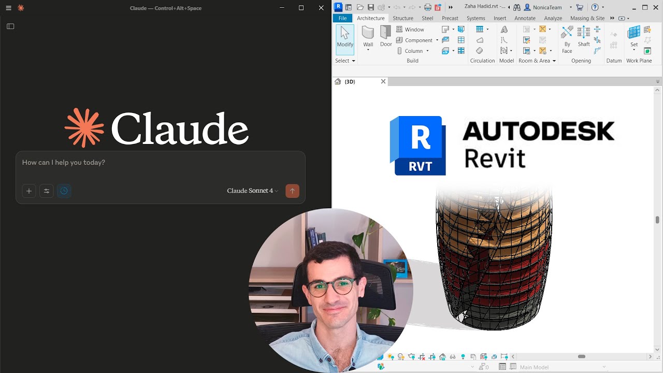663x373 pixels.
Task: Click the search and tools sliders icon
Action: pyautogui.click(x=46, y=191)
